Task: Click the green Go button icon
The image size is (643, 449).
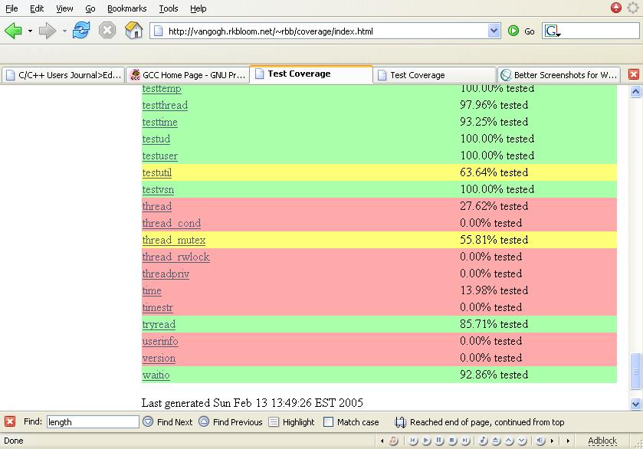Action: click(x=513, y=31)
